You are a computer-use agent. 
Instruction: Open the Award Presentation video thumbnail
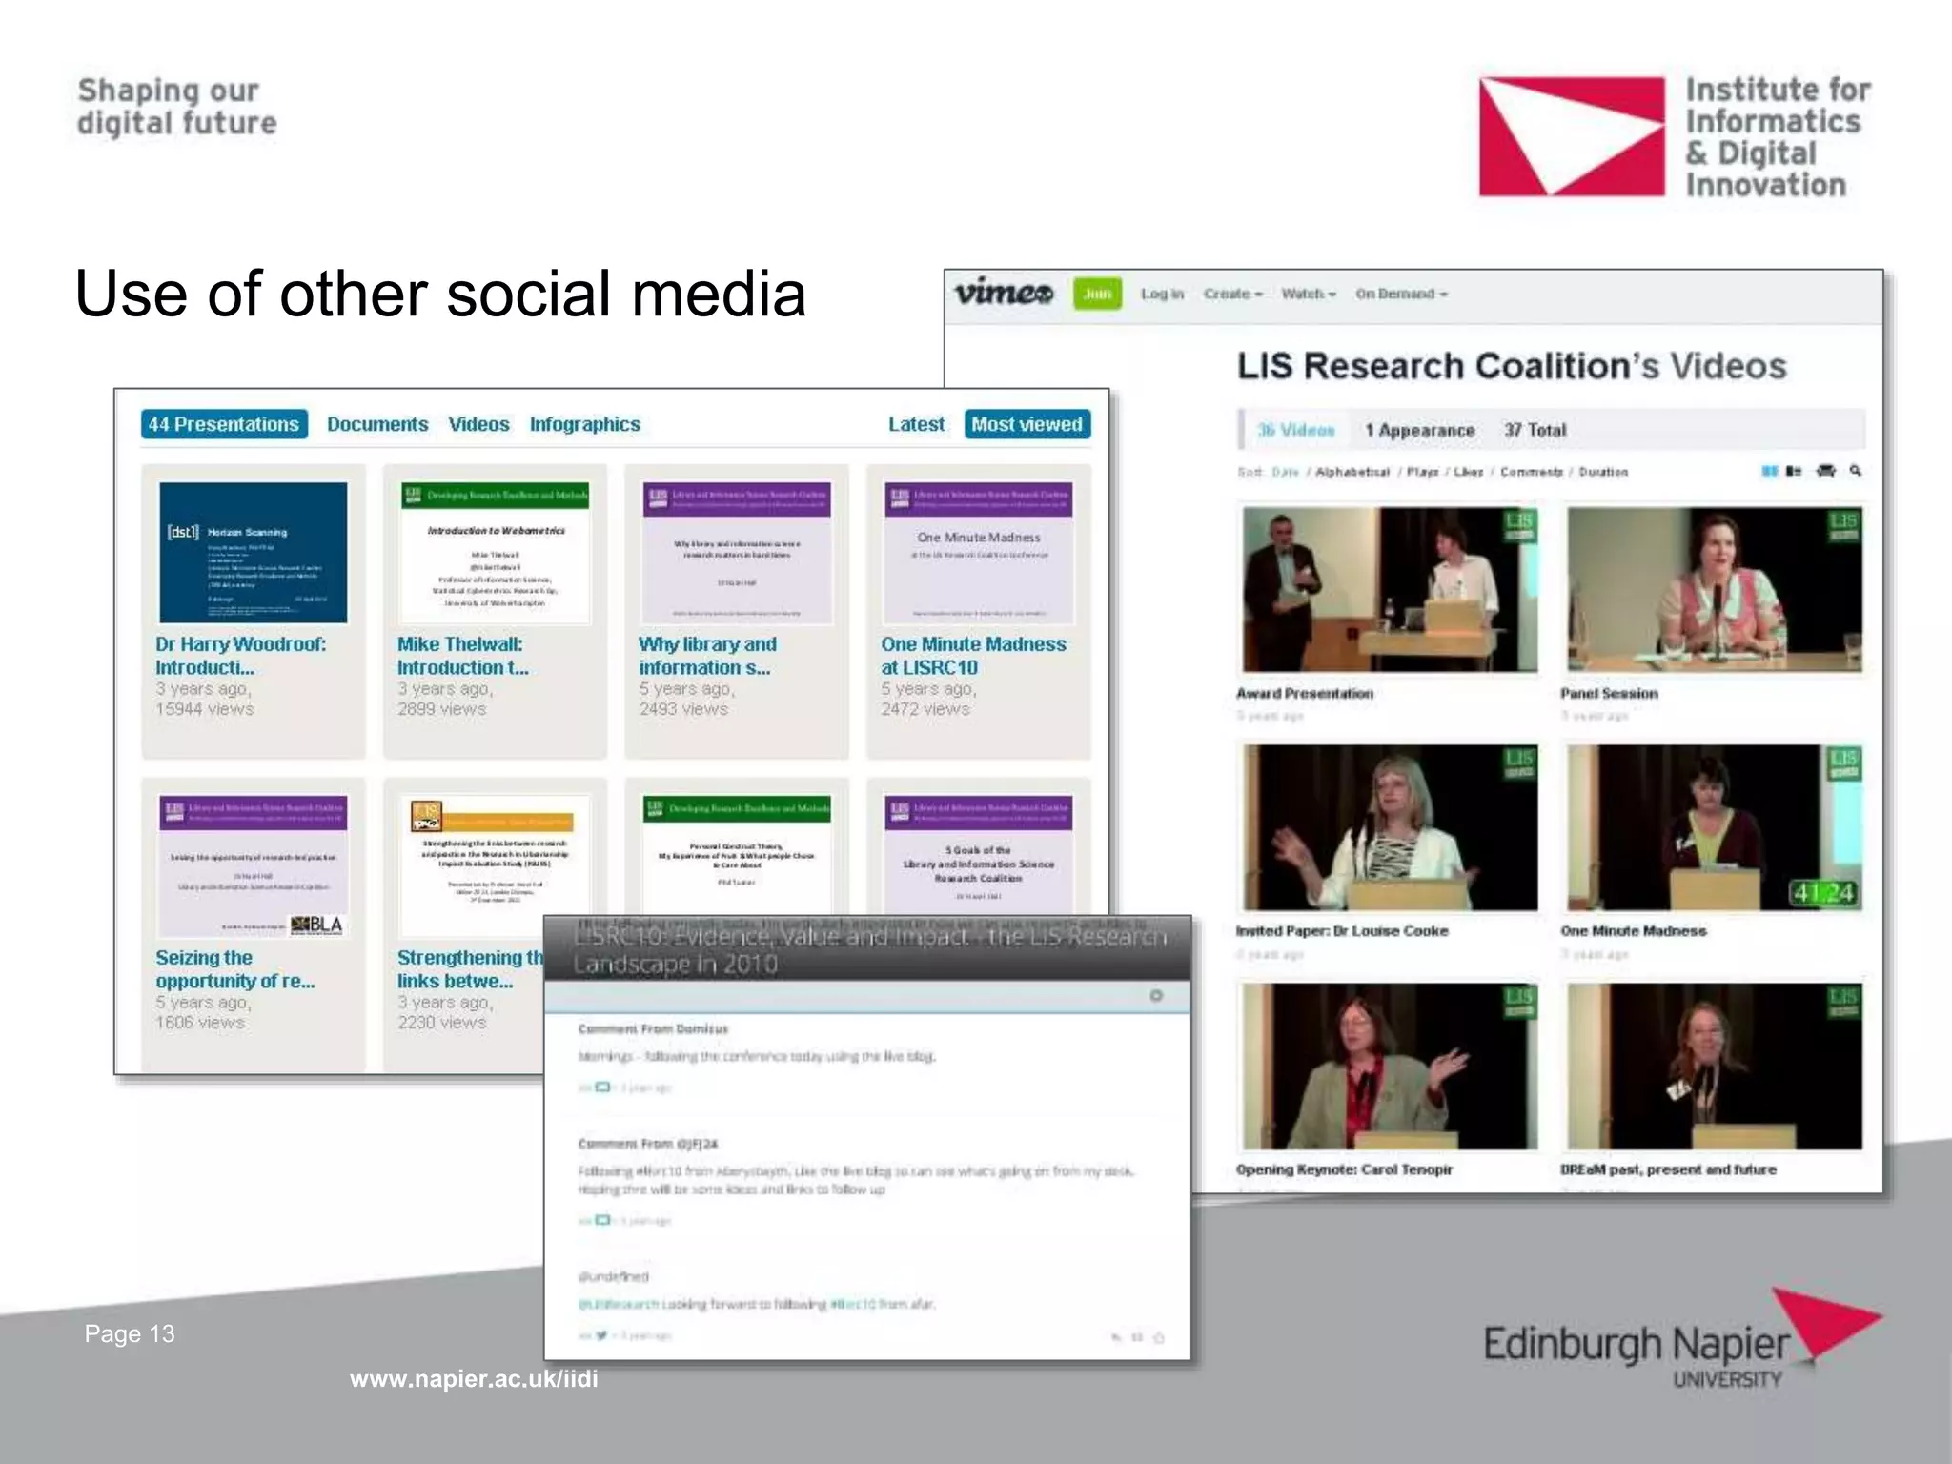pyautogui.click(x=1390, y=589)
